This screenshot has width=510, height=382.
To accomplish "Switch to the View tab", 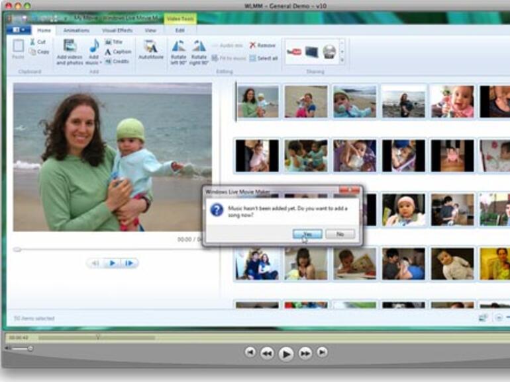I will [x=150, y=30].
